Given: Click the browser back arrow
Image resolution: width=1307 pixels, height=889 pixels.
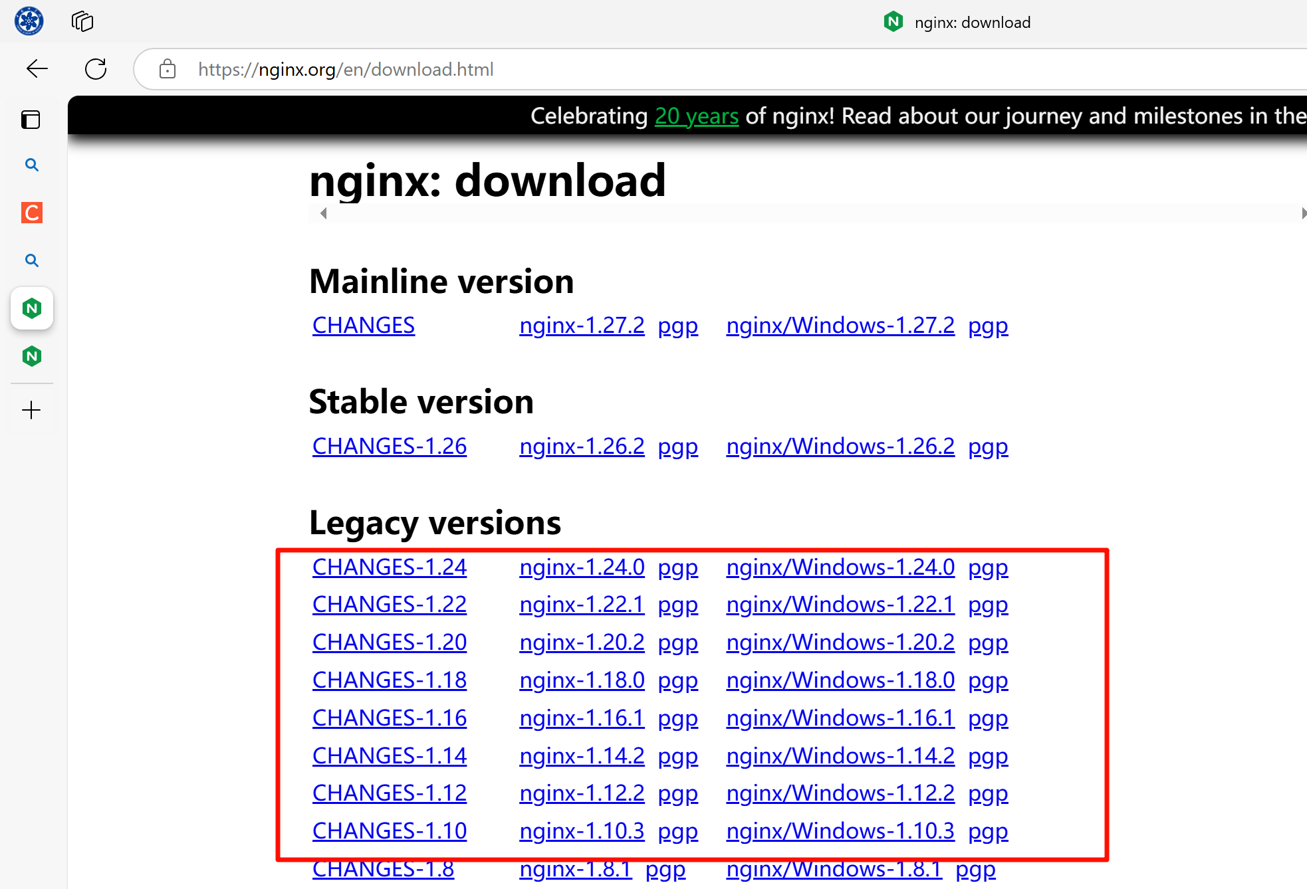Looking at the screenshot, I should point(37,69).
